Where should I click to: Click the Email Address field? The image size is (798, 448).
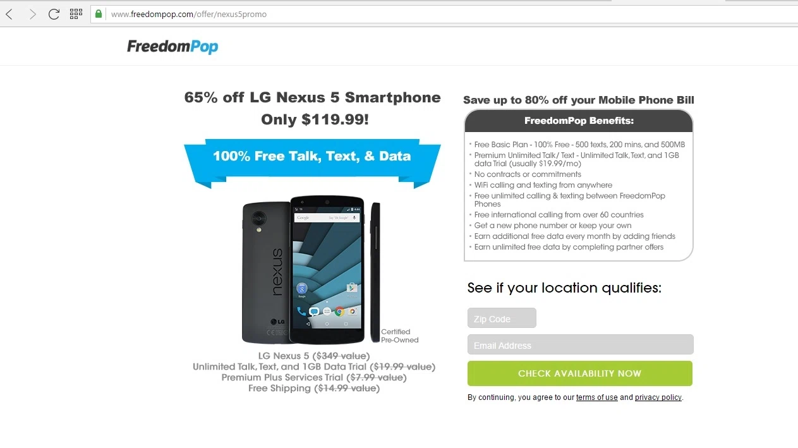[x=580, y=344]
